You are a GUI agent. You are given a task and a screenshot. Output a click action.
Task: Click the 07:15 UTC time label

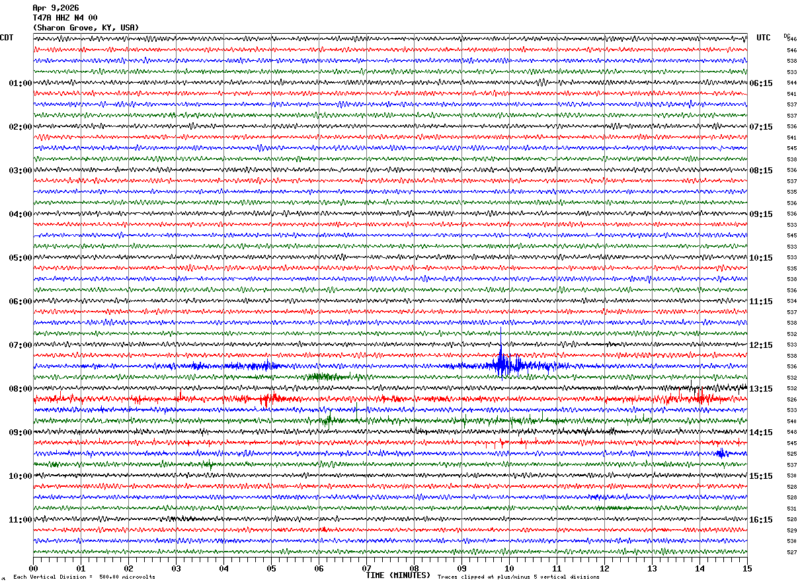(x=761, y=127)
